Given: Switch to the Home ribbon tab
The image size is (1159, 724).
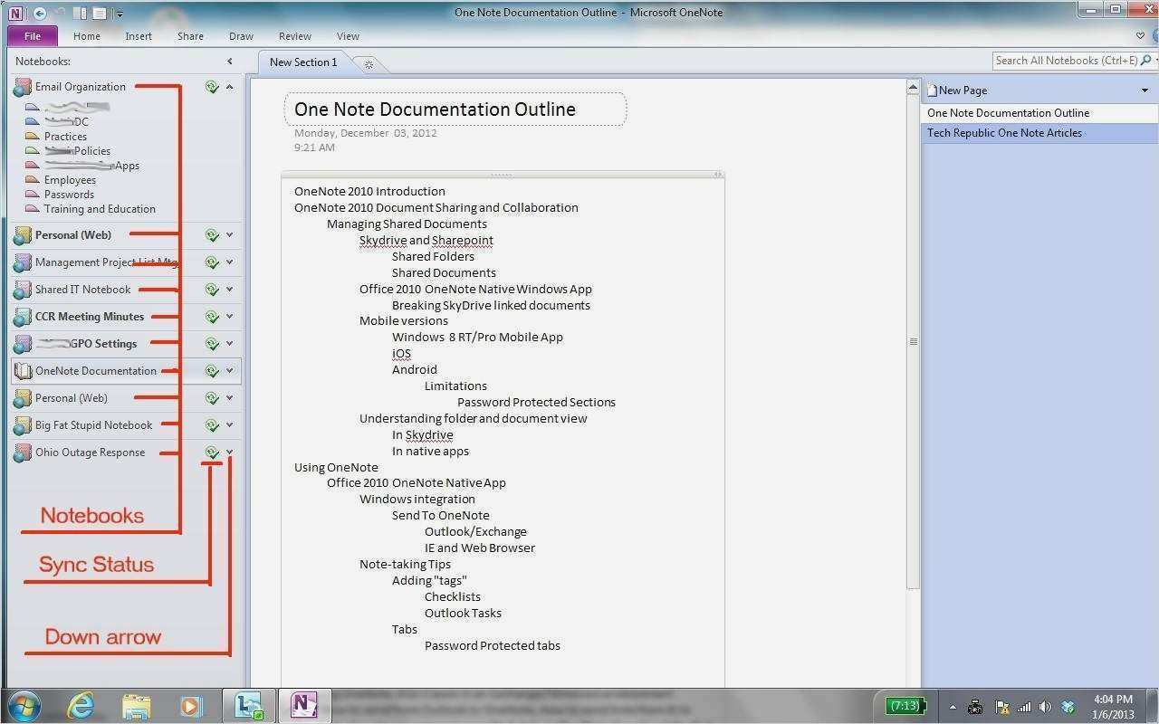Looking at the screenshot, I should coord(87,36).
